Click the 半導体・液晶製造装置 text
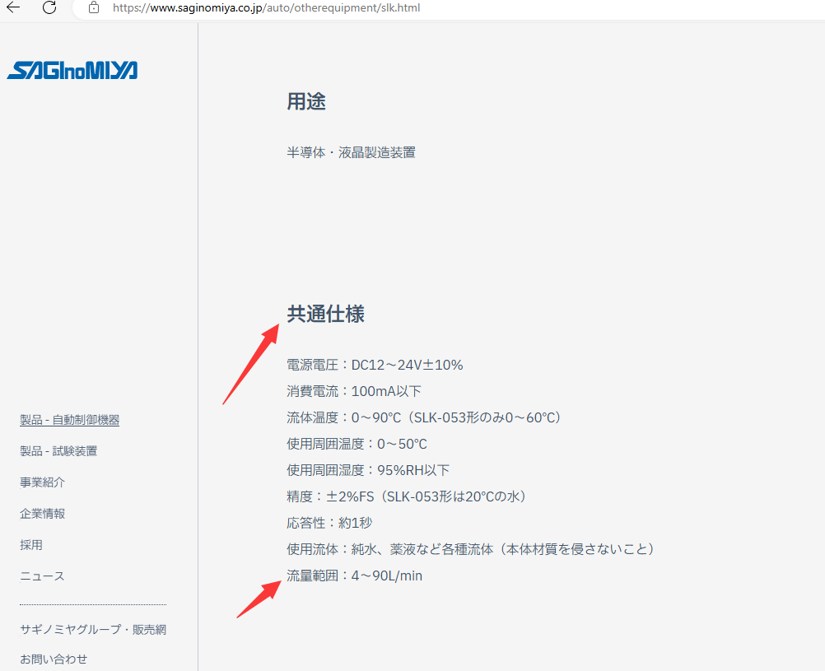The height and width of the screenshot is (671, 825). 350,151
